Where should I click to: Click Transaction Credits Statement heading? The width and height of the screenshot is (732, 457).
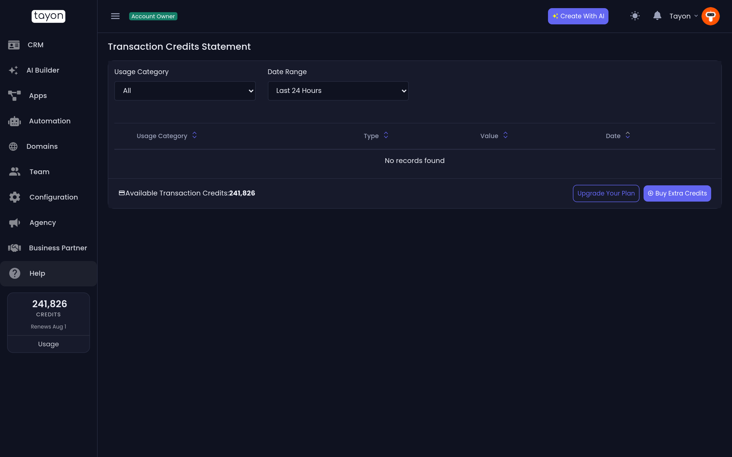[x=179, y=47]
